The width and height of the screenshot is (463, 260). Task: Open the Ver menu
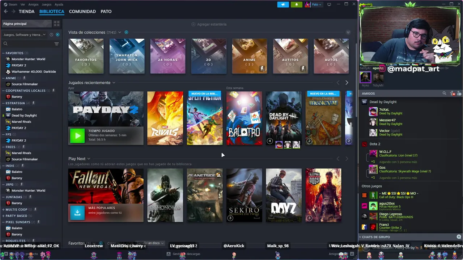[23, 4]
